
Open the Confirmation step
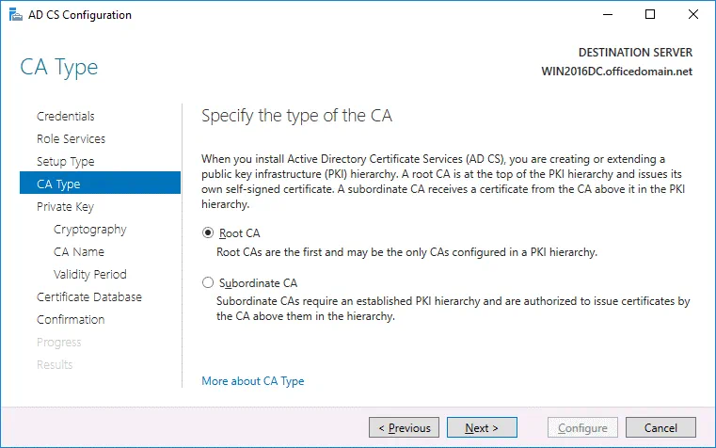tap(71, 320)
